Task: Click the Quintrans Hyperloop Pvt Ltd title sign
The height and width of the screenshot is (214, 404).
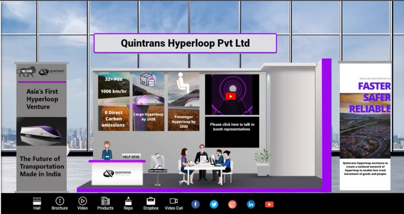Action: [x=185, y=43]
